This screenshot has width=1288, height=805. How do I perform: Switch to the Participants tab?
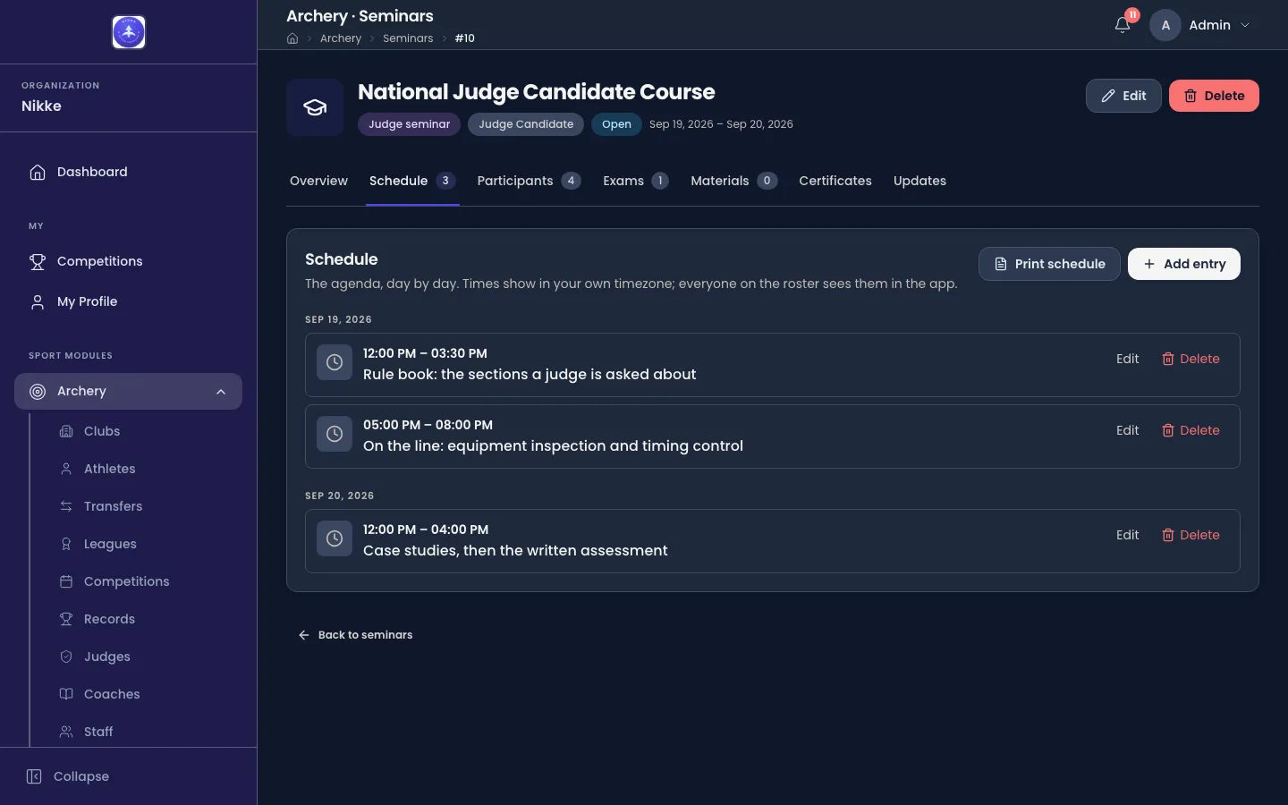point(529,181)
